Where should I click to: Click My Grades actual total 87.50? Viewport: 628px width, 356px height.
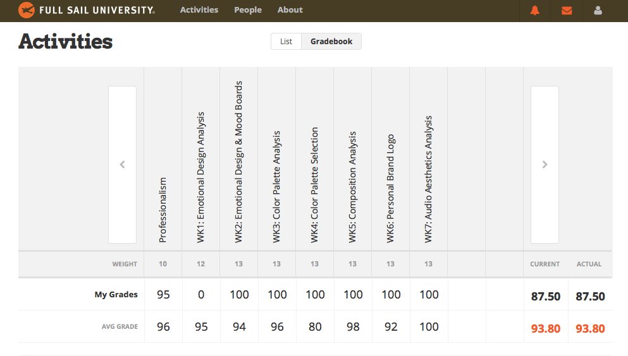590,297
